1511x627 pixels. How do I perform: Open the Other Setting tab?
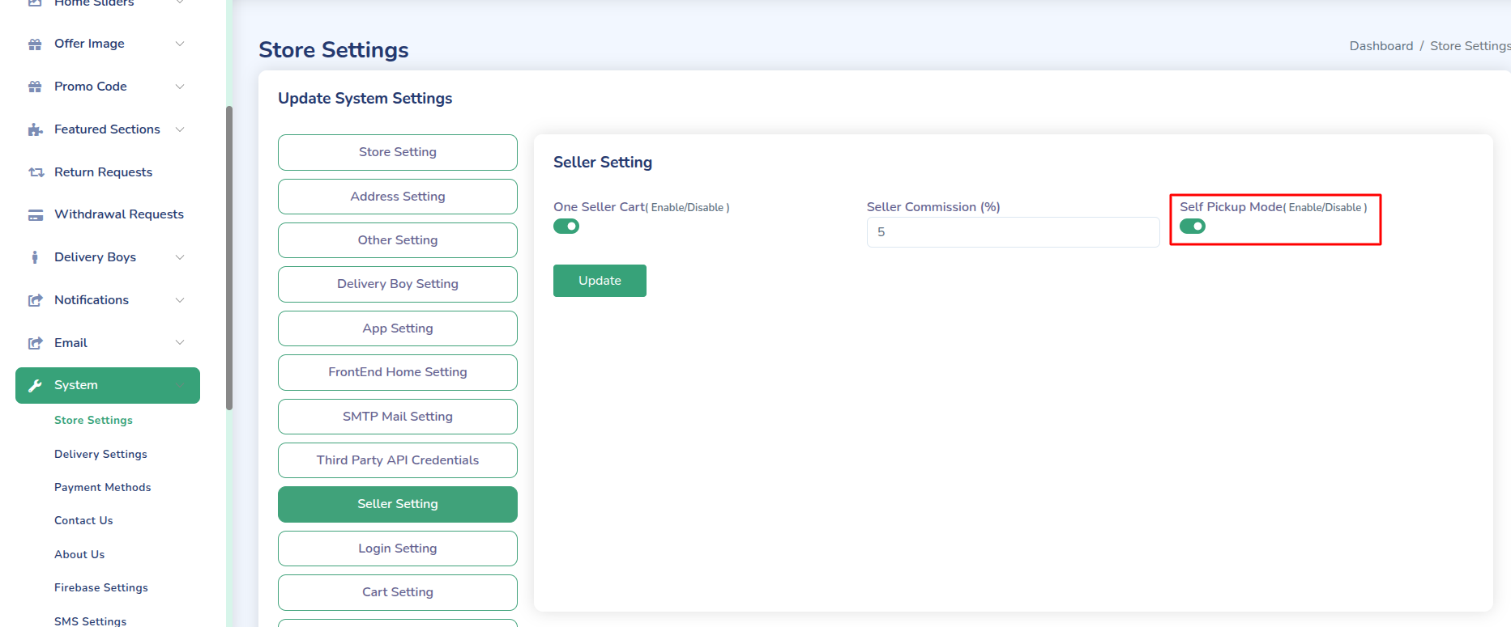pos(398,240)
